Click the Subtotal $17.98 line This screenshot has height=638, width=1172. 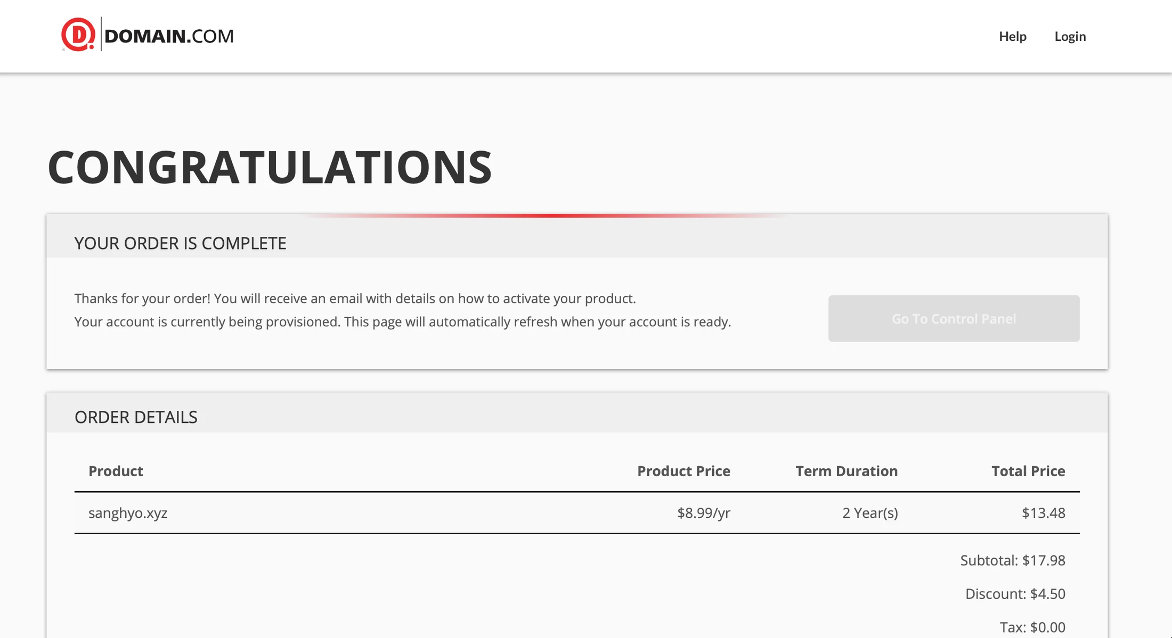1013,560
